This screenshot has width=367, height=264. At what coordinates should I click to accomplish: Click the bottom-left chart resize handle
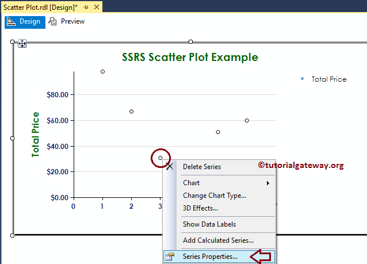(x=13, y=235)
